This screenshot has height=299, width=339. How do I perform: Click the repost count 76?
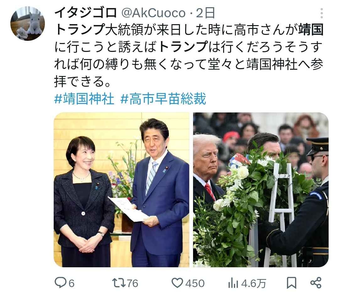(132, 283)
